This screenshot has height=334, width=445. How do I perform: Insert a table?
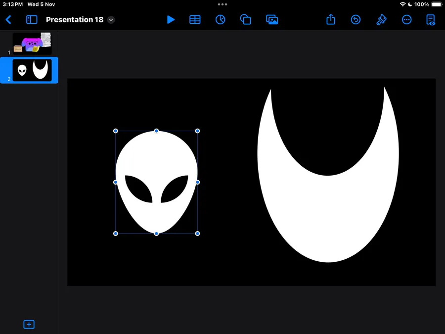(x=195, y=20)
